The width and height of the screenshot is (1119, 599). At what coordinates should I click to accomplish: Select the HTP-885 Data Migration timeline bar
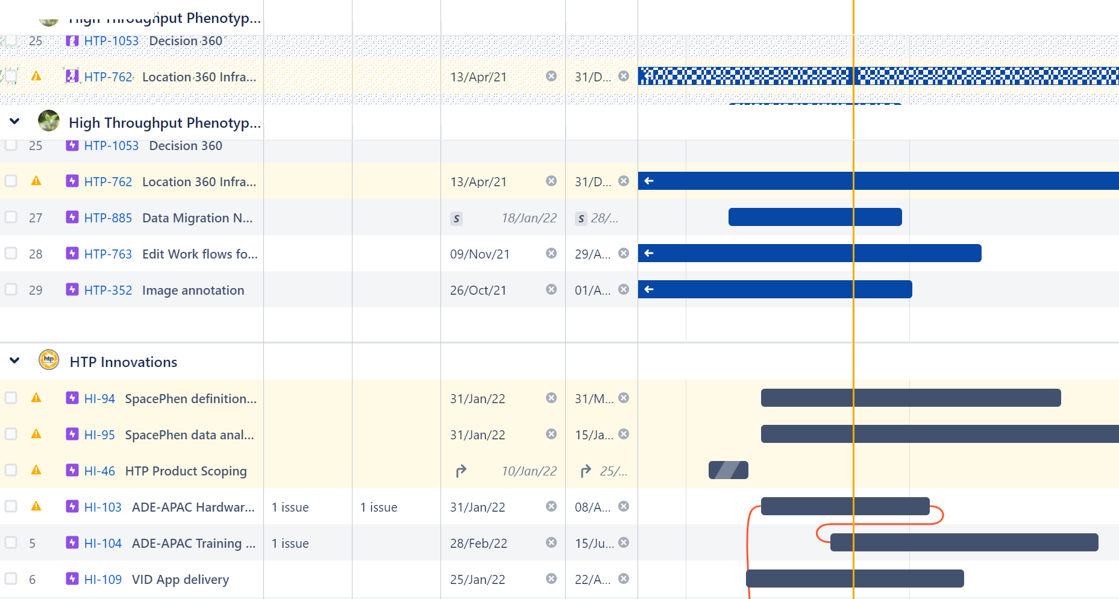[x=815, y=217]
